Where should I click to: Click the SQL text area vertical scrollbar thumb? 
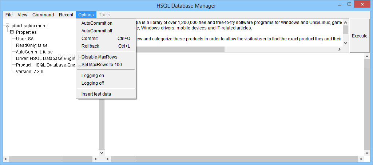[346, 30]
